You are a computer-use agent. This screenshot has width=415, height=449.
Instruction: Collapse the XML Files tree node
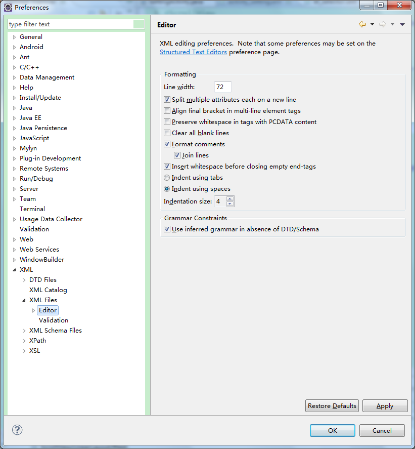(x=24, y=300)
